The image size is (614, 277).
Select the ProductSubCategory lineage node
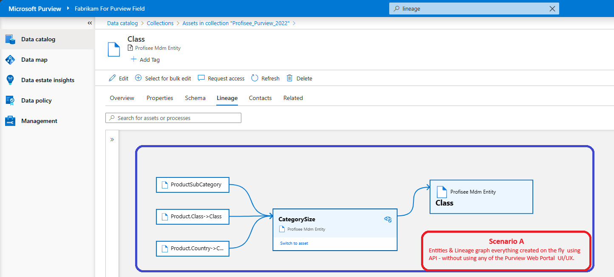(193, 185)
